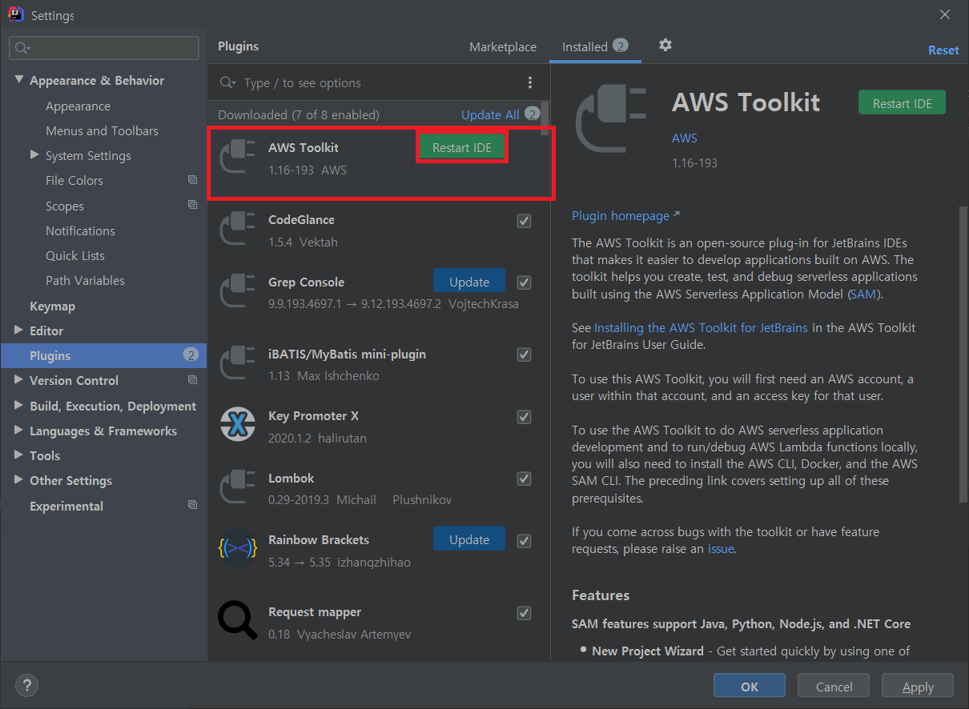
Task: Click the Grep Console plugin icon
Action: pyautogui.click(x=237, y=292)
